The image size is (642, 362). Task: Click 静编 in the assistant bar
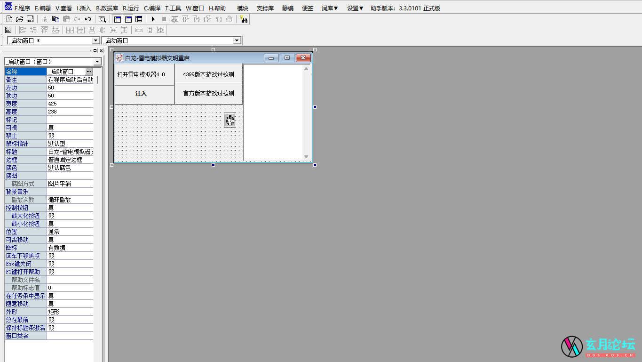coord(288,8)
